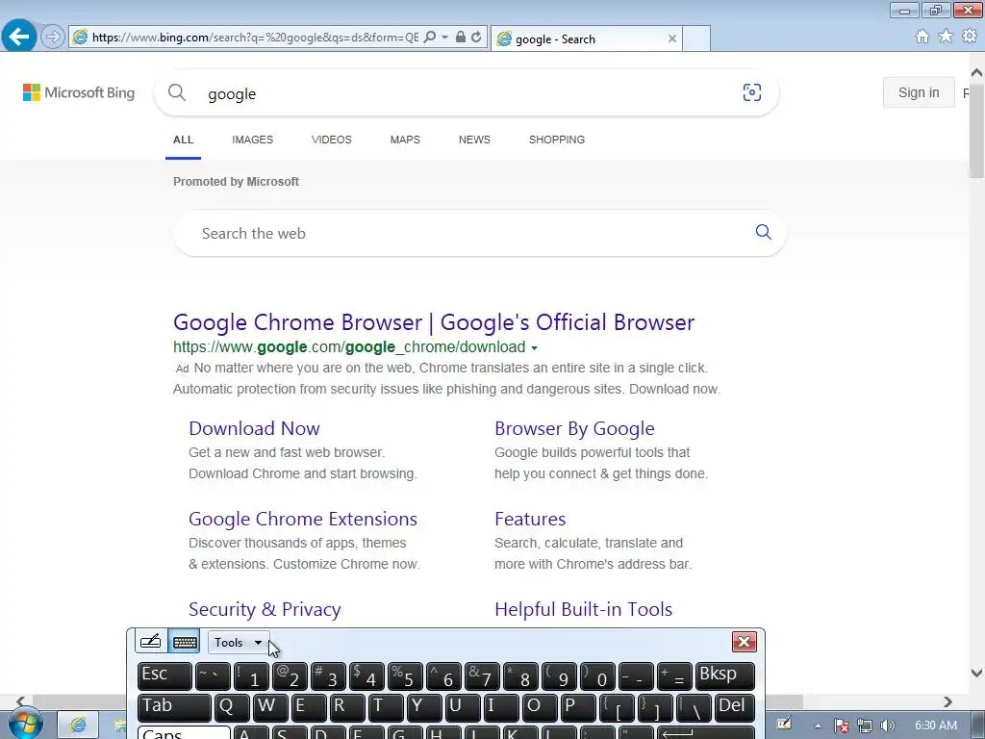Click the Home icon in IE toolbar
The width and height of the screenshot is (985, 739).
click(922, 37)
